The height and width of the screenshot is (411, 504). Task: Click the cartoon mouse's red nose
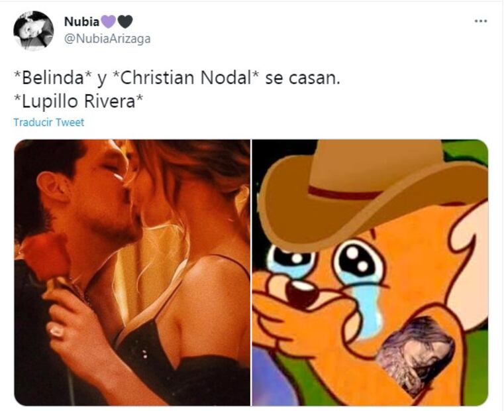[301, 293]
